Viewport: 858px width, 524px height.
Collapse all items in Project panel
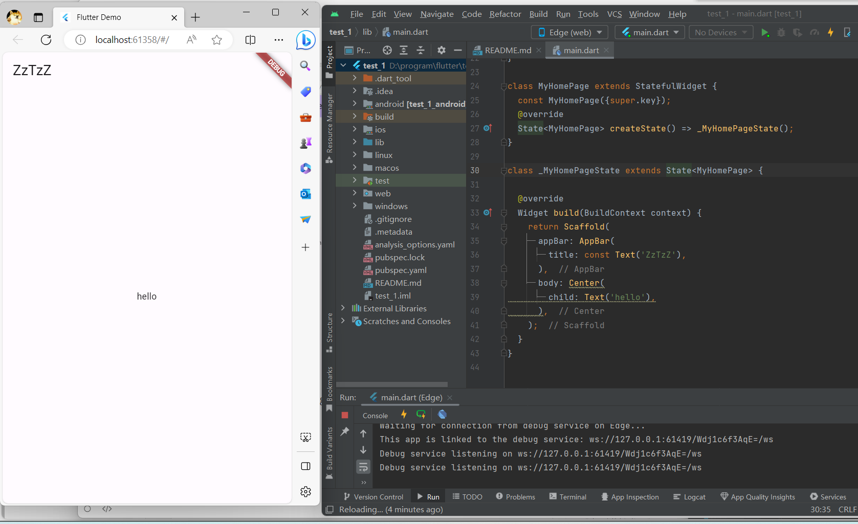421,50
